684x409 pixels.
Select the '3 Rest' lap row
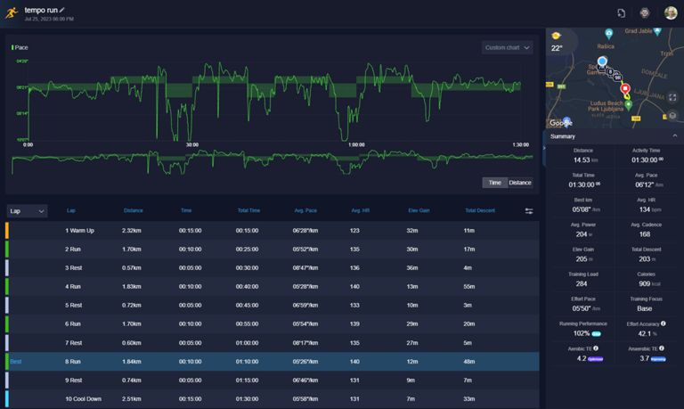[273, 268]
